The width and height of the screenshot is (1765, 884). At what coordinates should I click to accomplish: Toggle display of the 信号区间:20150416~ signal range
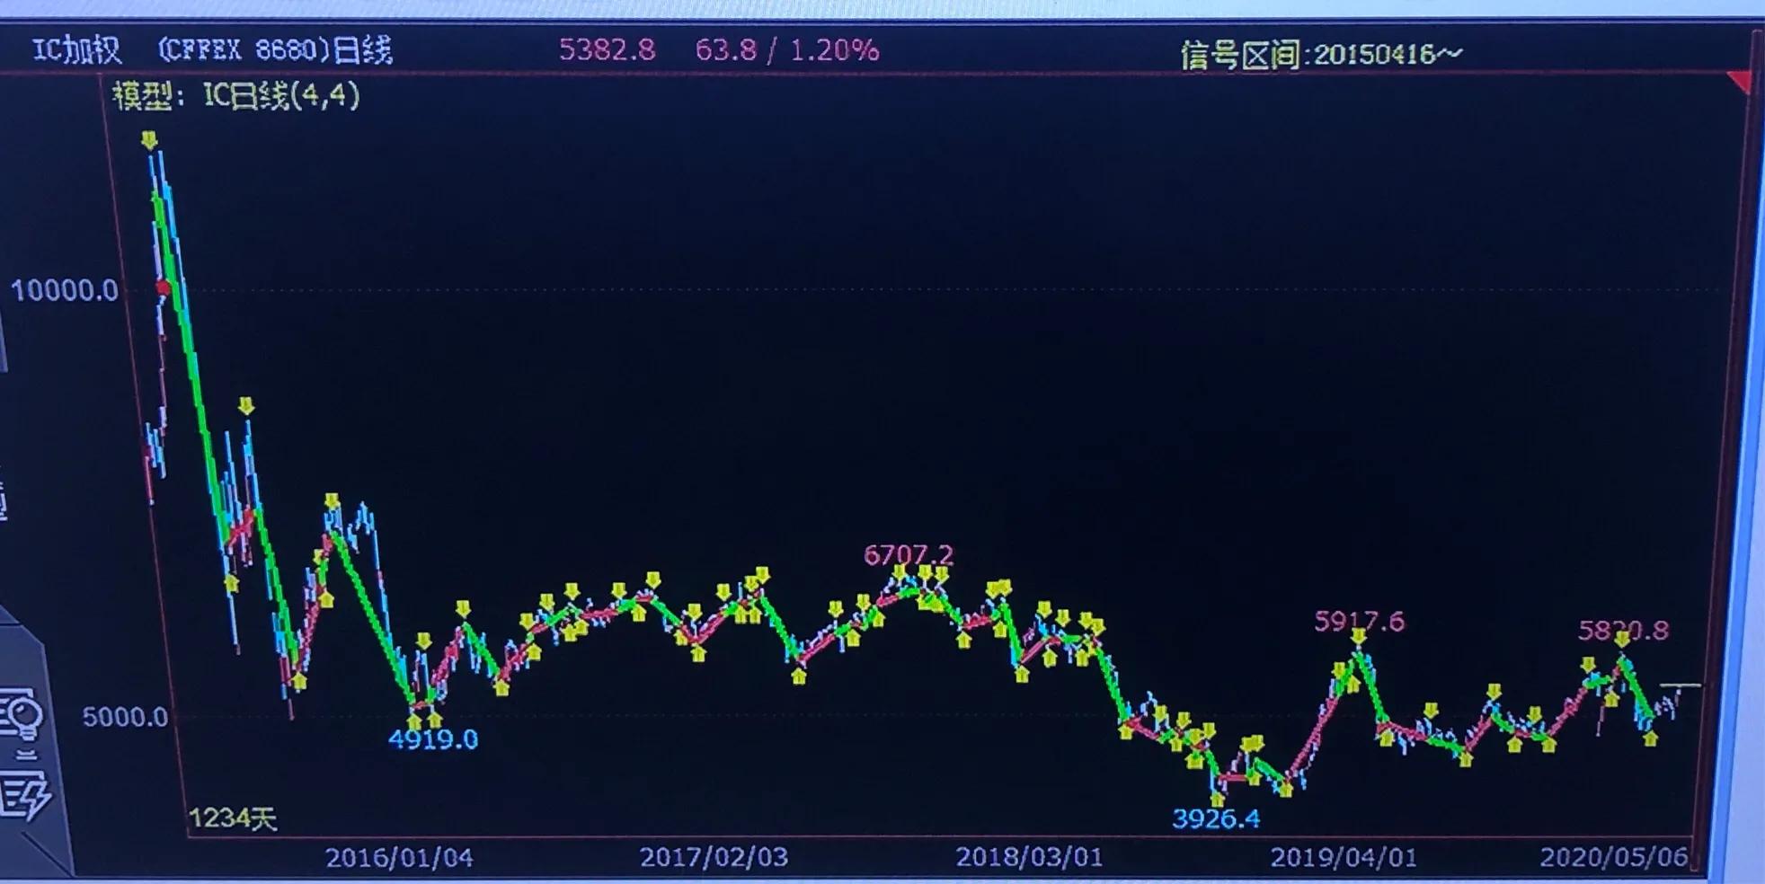point(1321,54)
